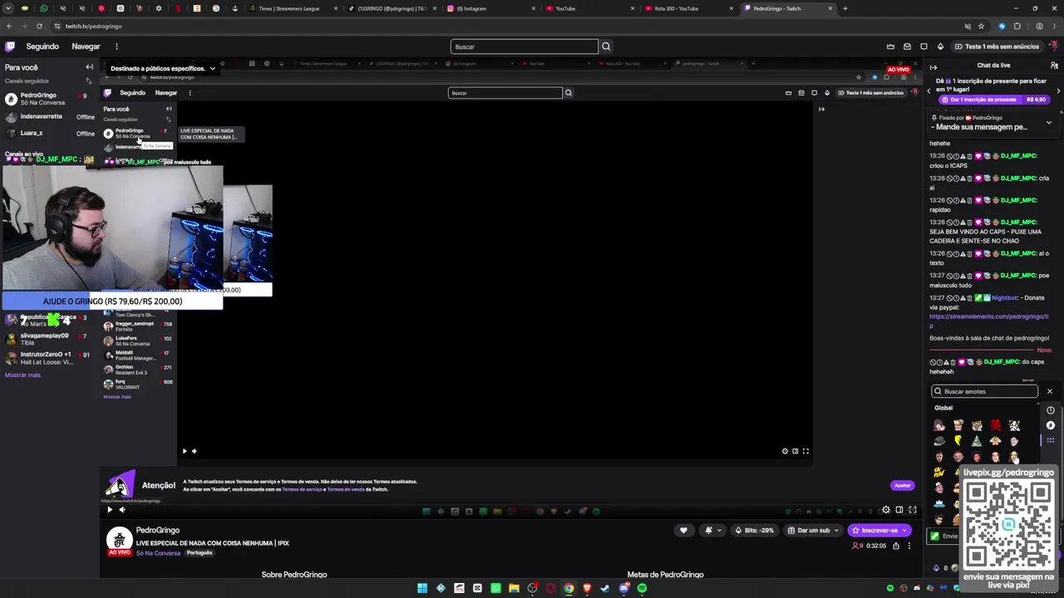Open Chrome extensions puzzle icon

coord(1017,26)
